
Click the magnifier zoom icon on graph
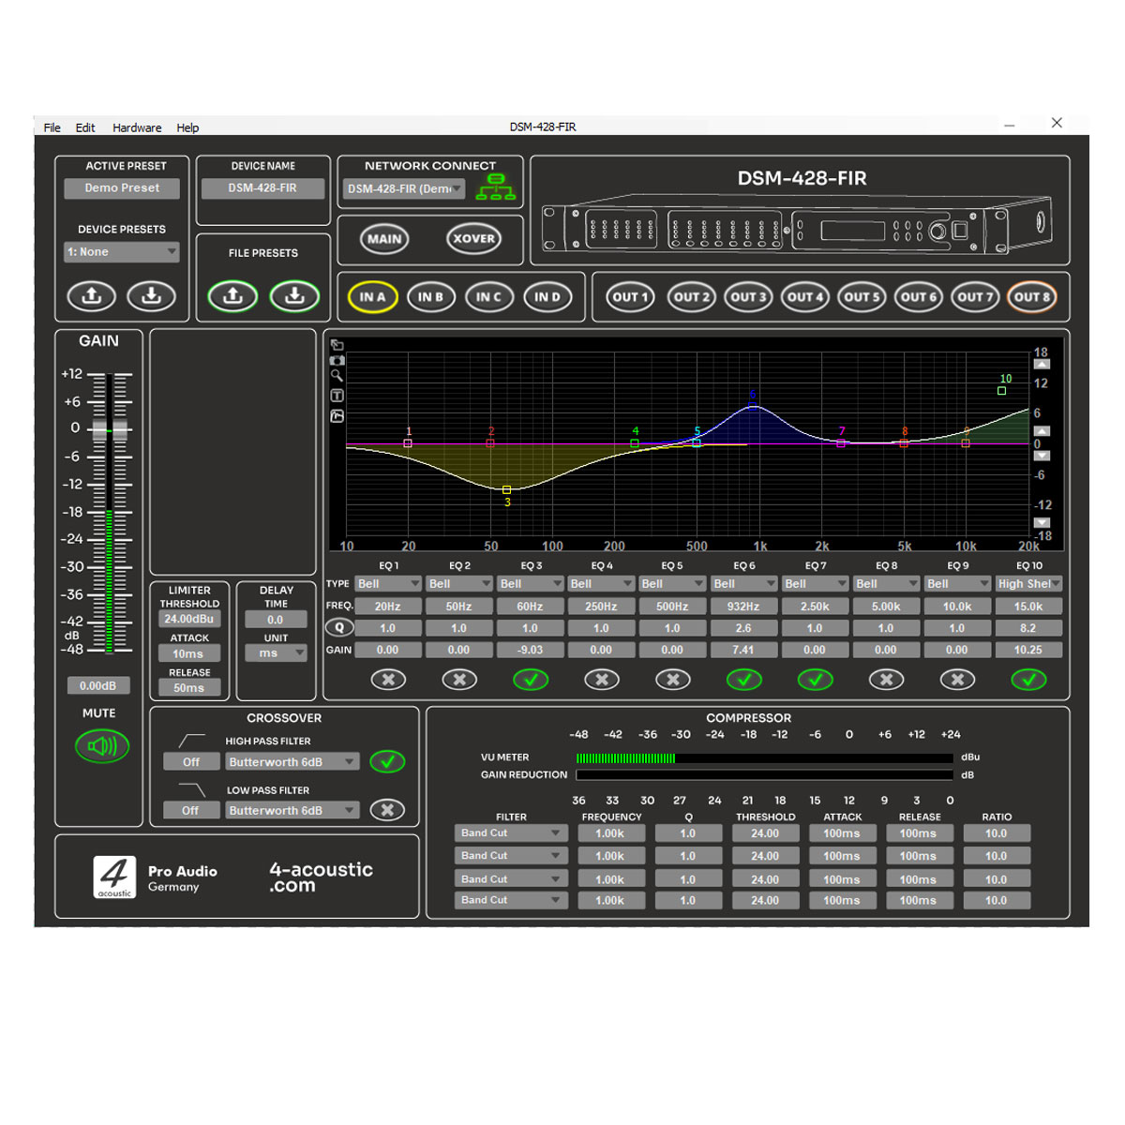pyautogui.click(x=337, y=376)
